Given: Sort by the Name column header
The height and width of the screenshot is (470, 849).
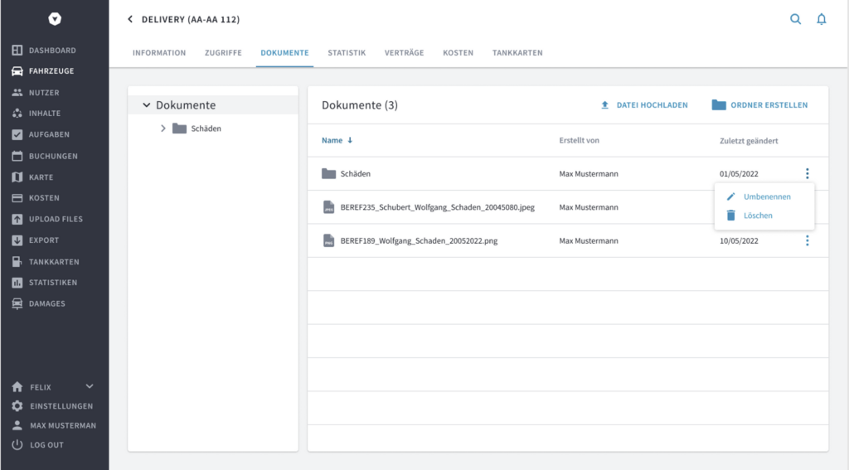Looking at the screenshot, I should click(x=332, y=141).
